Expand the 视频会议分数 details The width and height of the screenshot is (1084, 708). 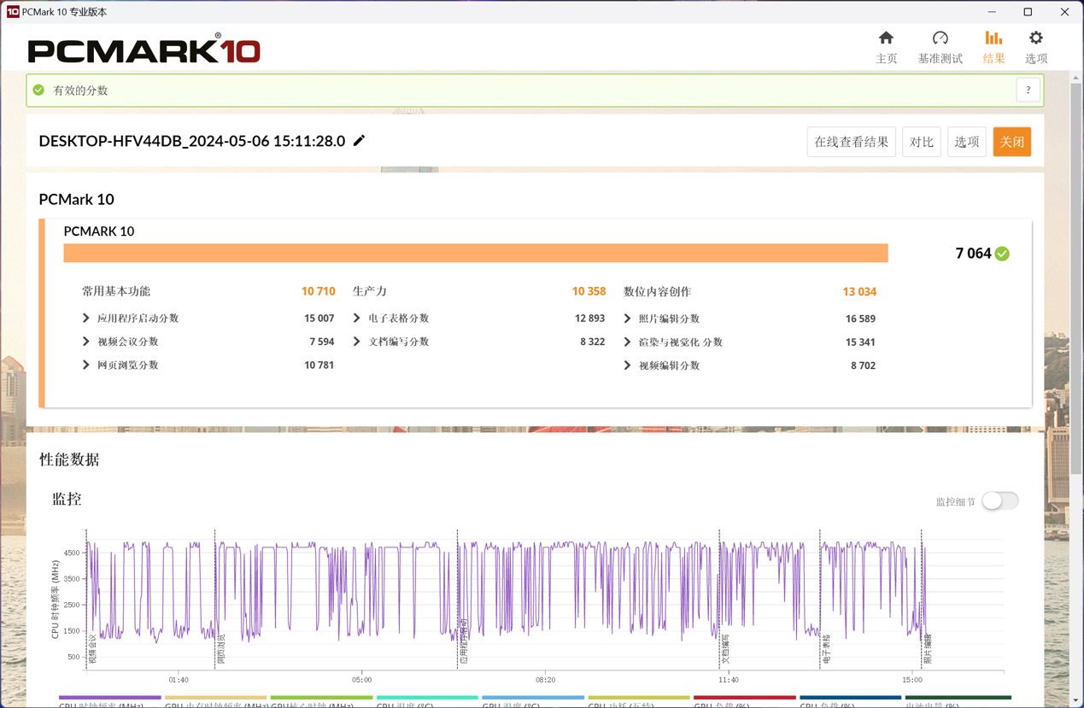(86, 342)
